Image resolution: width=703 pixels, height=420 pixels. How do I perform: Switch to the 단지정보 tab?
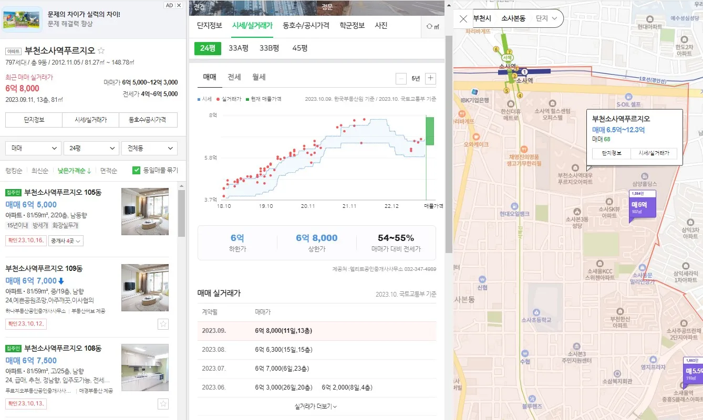tap(210, 25)
